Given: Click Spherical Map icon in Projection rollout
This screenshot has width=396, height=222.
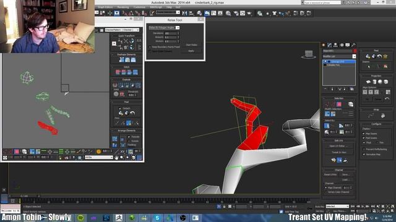Looking at the screenshot, I should tap(380, 82).
